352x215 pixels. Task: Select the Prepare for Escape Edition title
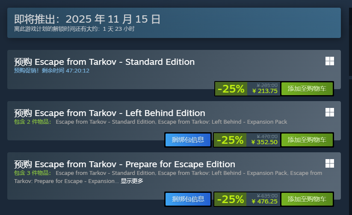coord(124,164)
